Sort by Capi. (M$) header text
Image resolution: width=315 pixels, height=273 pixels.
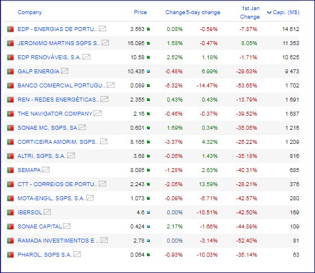click(x=286, y=12)
